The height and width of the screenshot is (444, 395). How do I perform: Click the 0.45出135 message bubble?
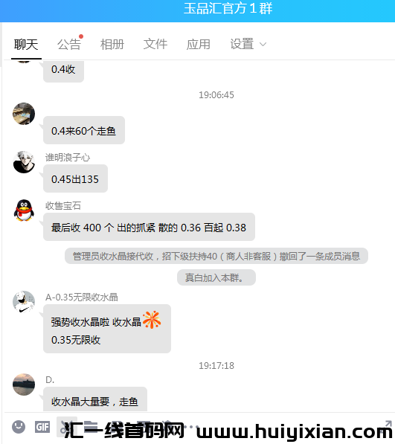coord(75,178)
